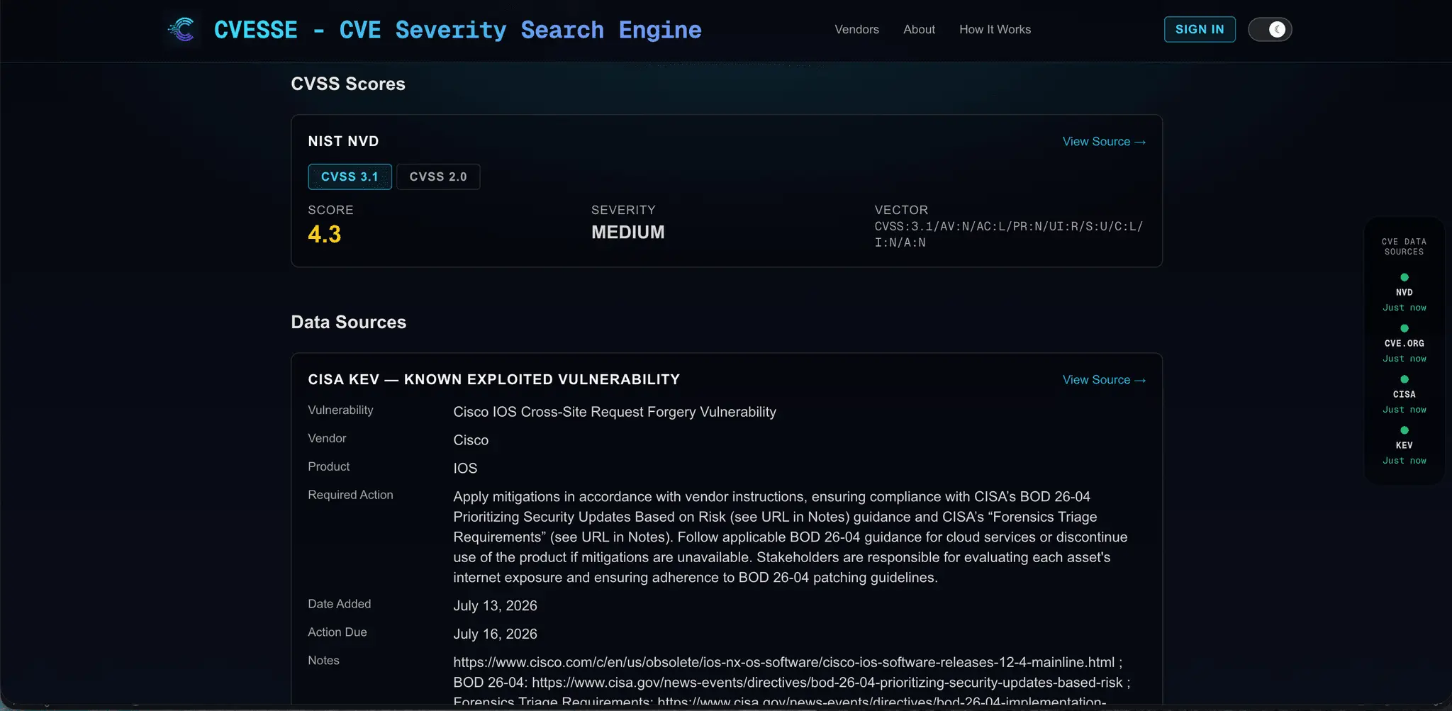Click the CVESSE logo icon

tap(181, 29)
